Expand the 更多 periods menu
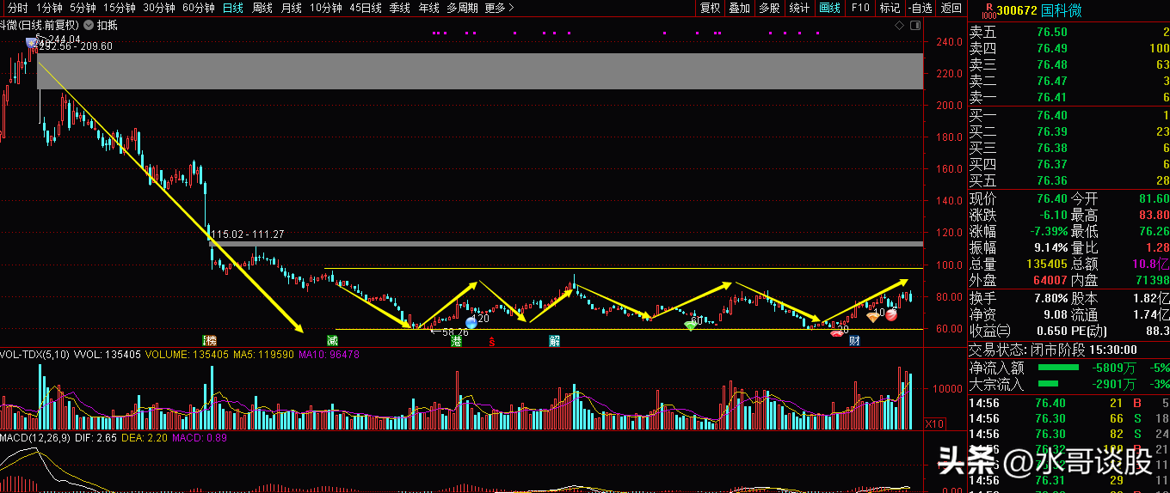This screenshot has height=493, width=1170. (x=499, y=9)
